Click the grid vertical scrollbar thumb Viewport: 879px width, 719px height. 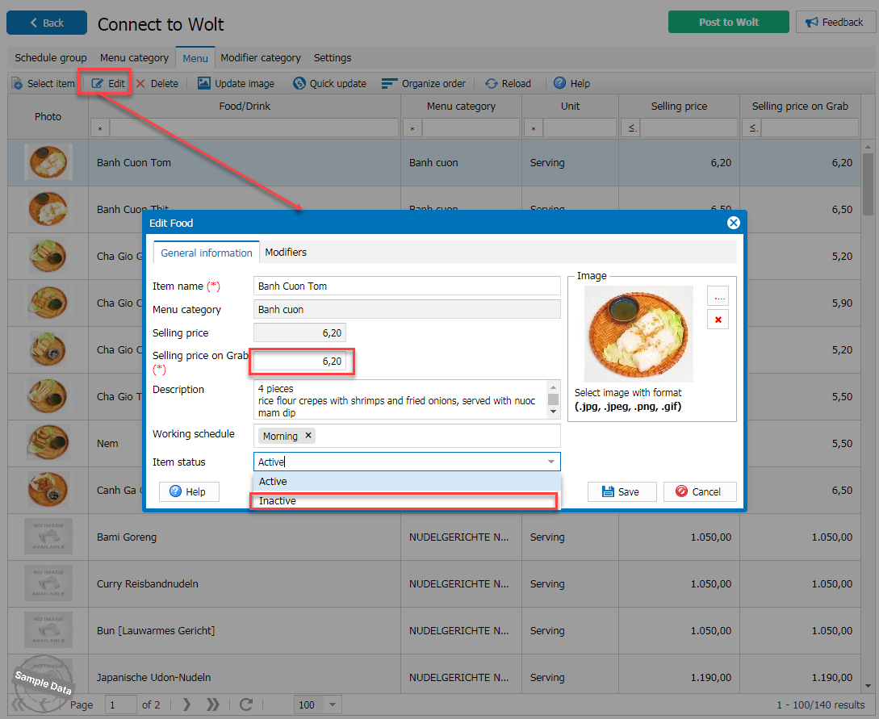pyautogui.click(x=868, y=184)
